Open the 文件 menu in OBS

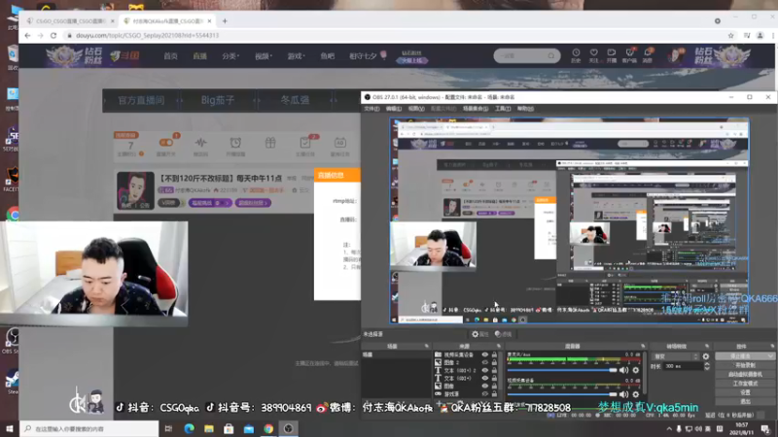coord(371,109)
